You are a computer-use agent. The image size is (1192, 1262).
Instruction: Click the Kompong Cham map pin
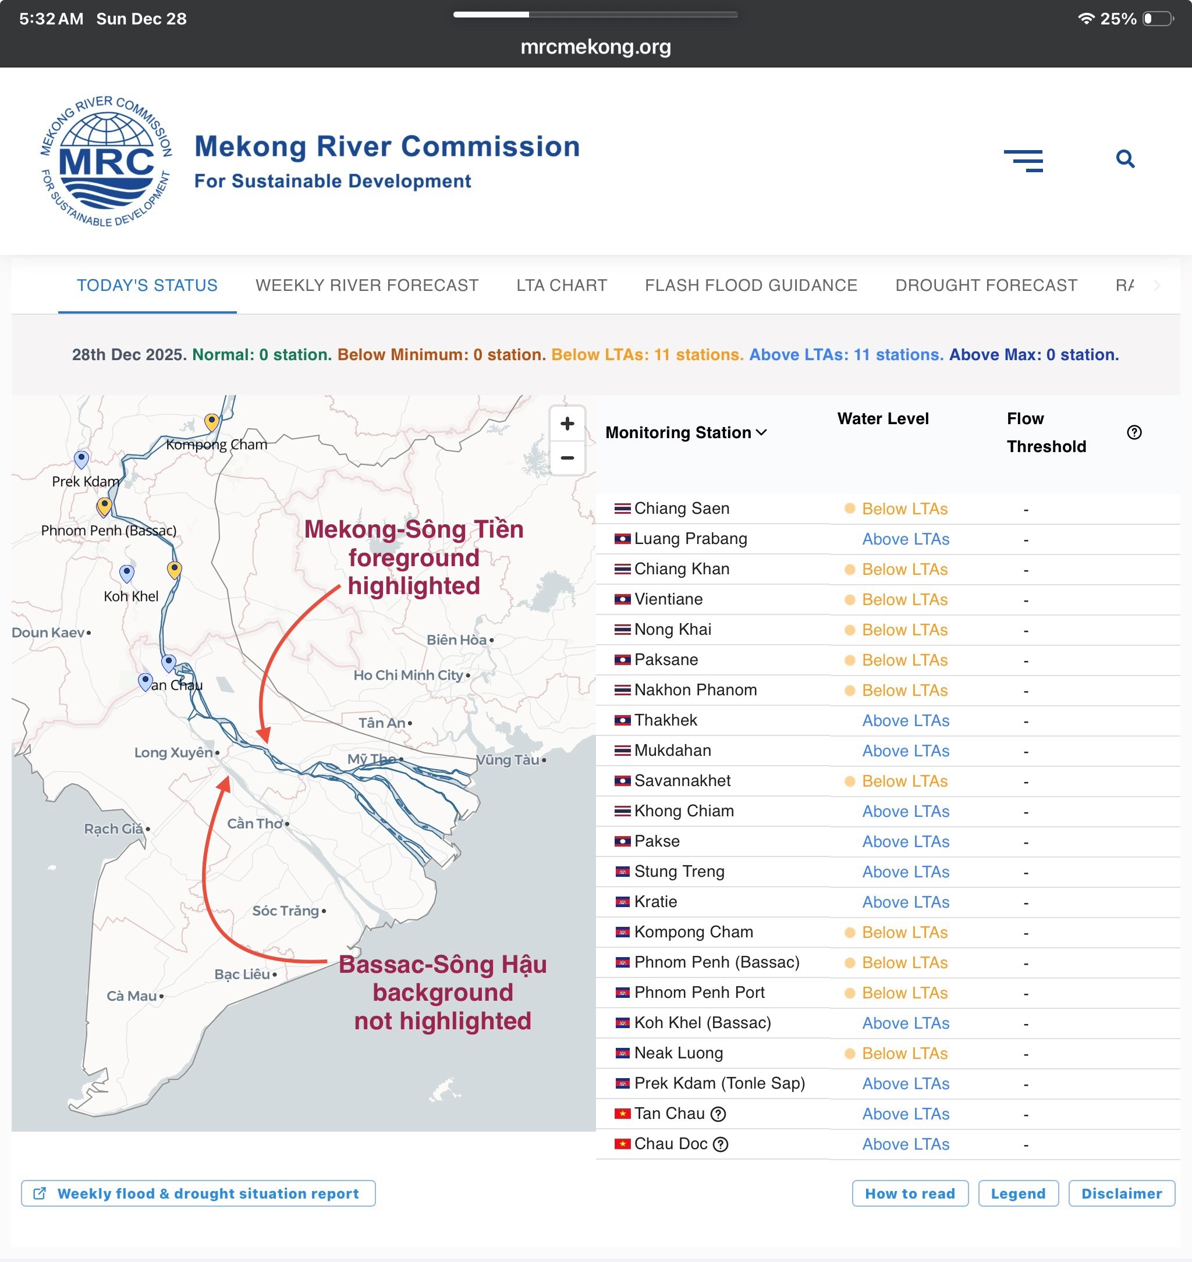pyautogui.click(x=212, y=421)
